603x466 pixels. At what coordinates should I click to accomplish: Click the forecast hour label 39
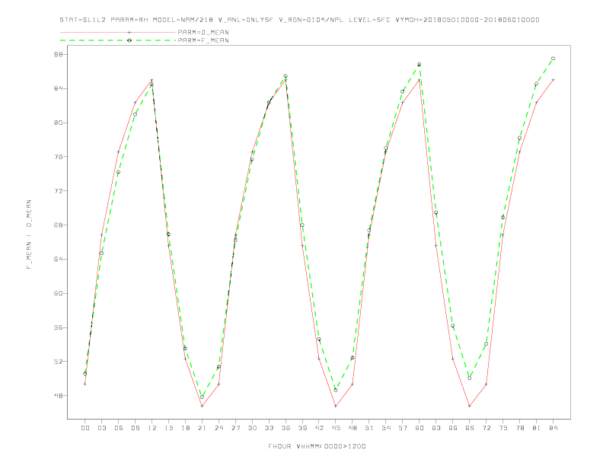point(302,428)
